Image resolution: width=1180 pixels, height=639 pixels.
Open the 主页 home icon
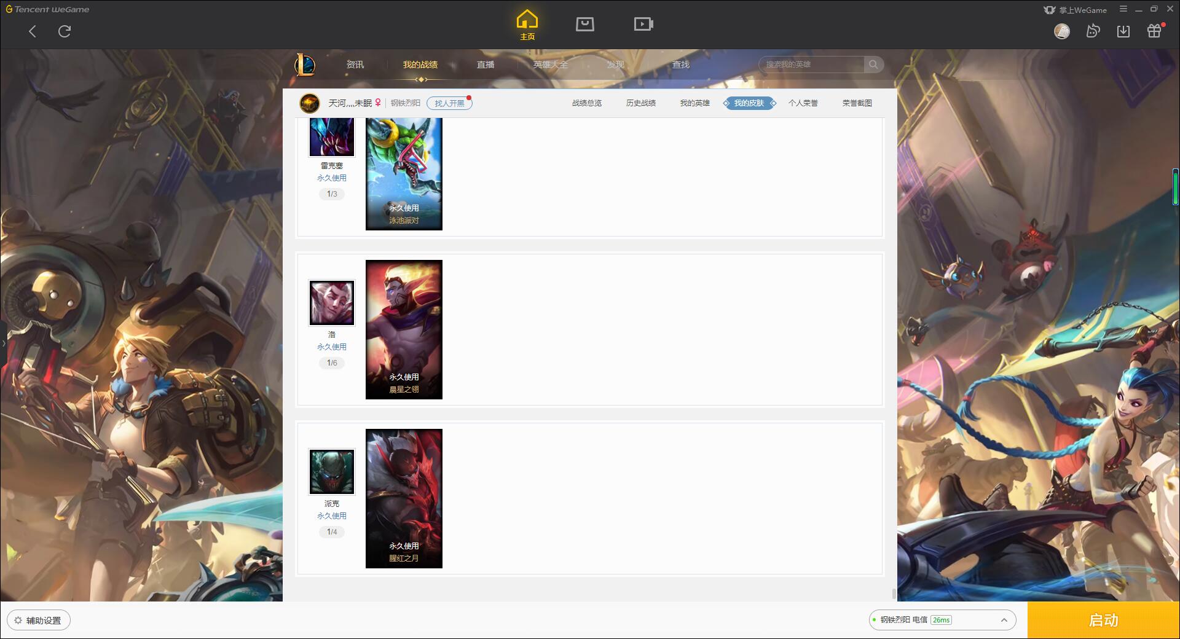click(527, 25)
